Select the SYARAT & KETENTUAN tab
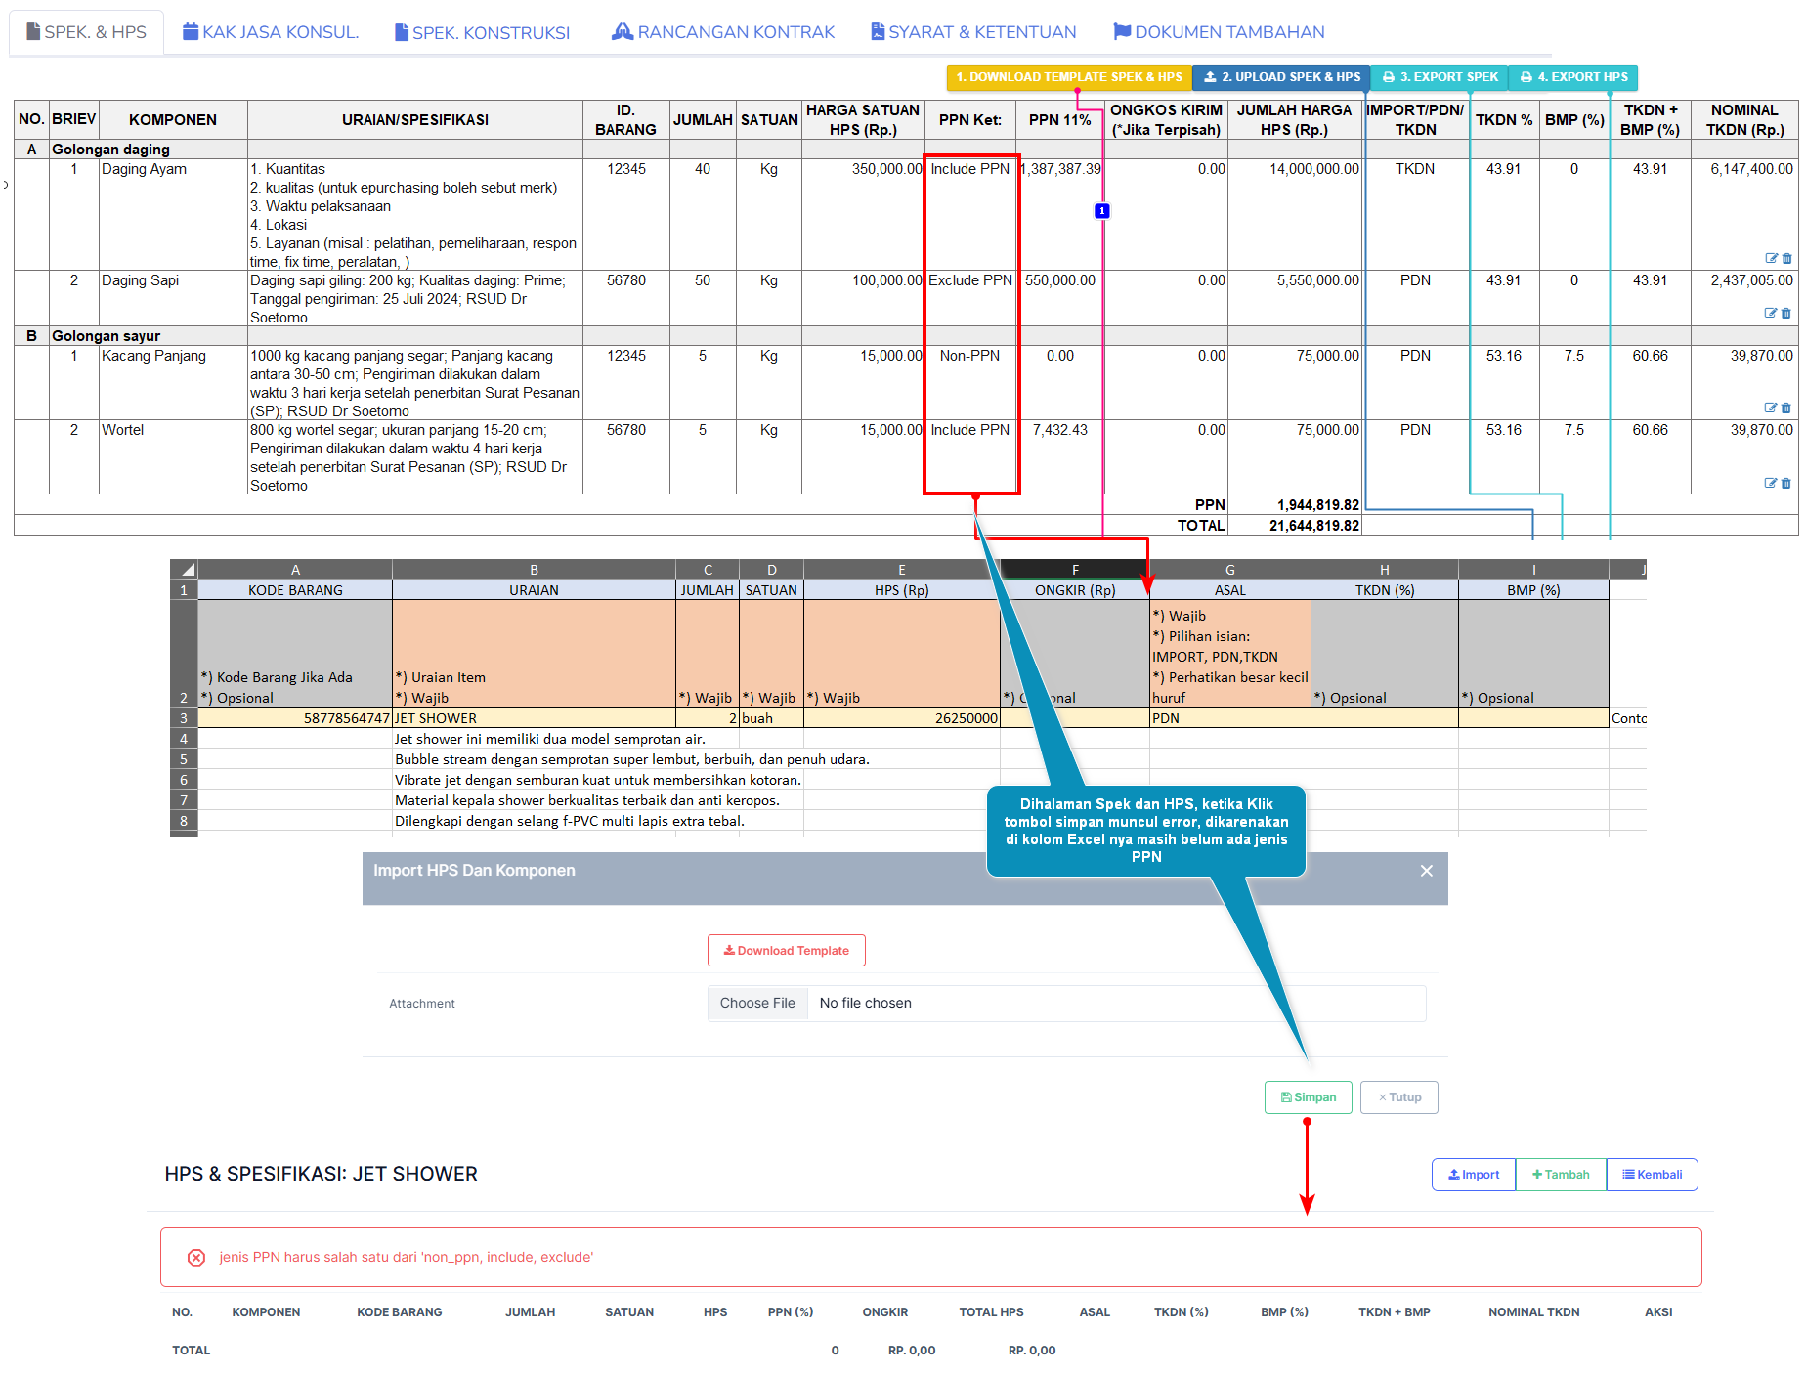Viewport: 1805px width, 1374px height. (x=973, y=32)
